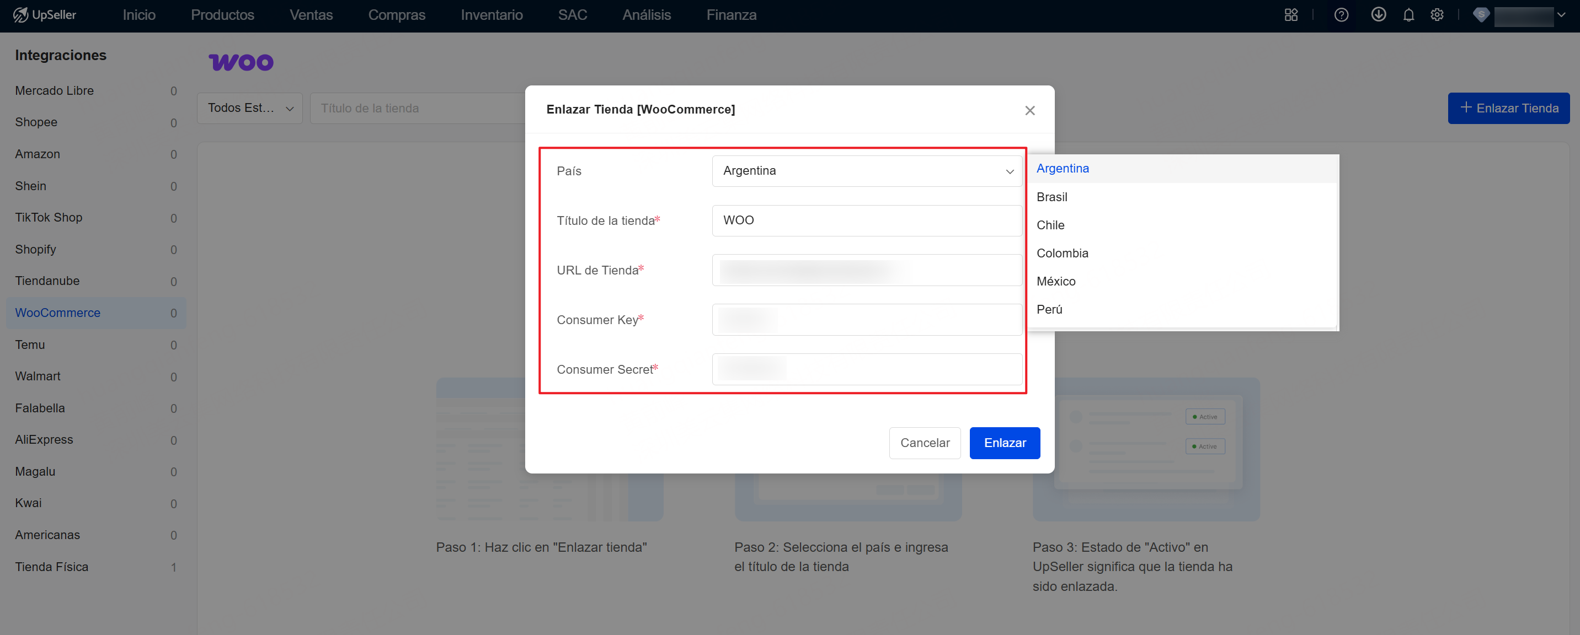Open the notifications bell
Image resolution: width=1580 pixels, height=635 pixels.
[x=1408, y=15]
